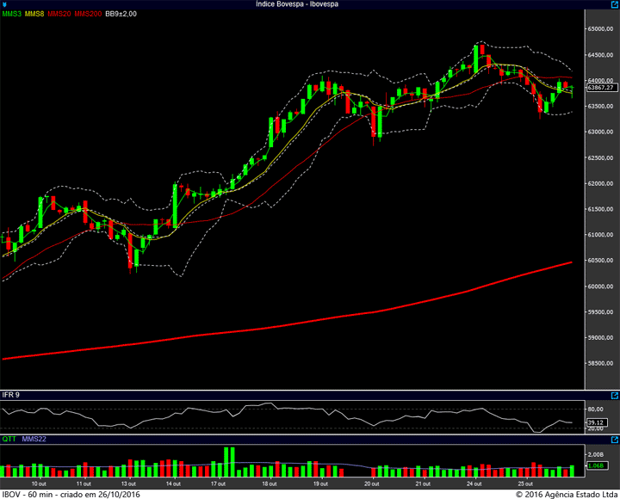Click the green volume value box 1,06B
620x499 pixels.
tap(597, 465)
